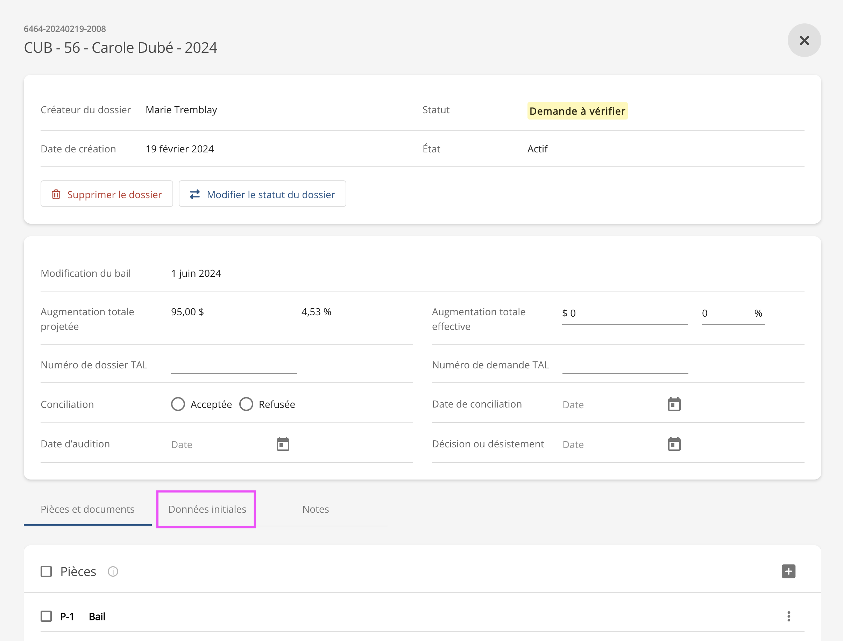This screenshot has height=641, width=843.
Task: Click the info icon beside Pièces
Action: coord(113,571)
